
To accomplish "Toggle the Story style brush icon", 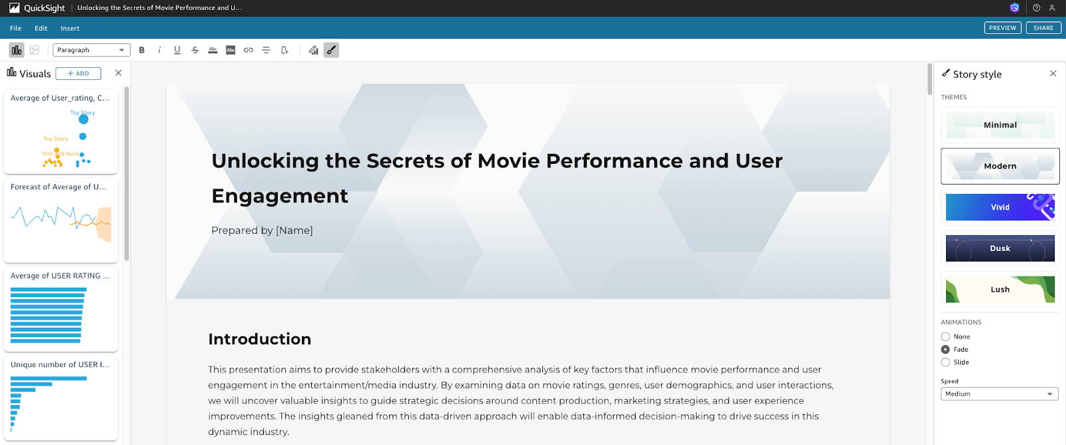I will pyautogui.click(x=331, y=50).
